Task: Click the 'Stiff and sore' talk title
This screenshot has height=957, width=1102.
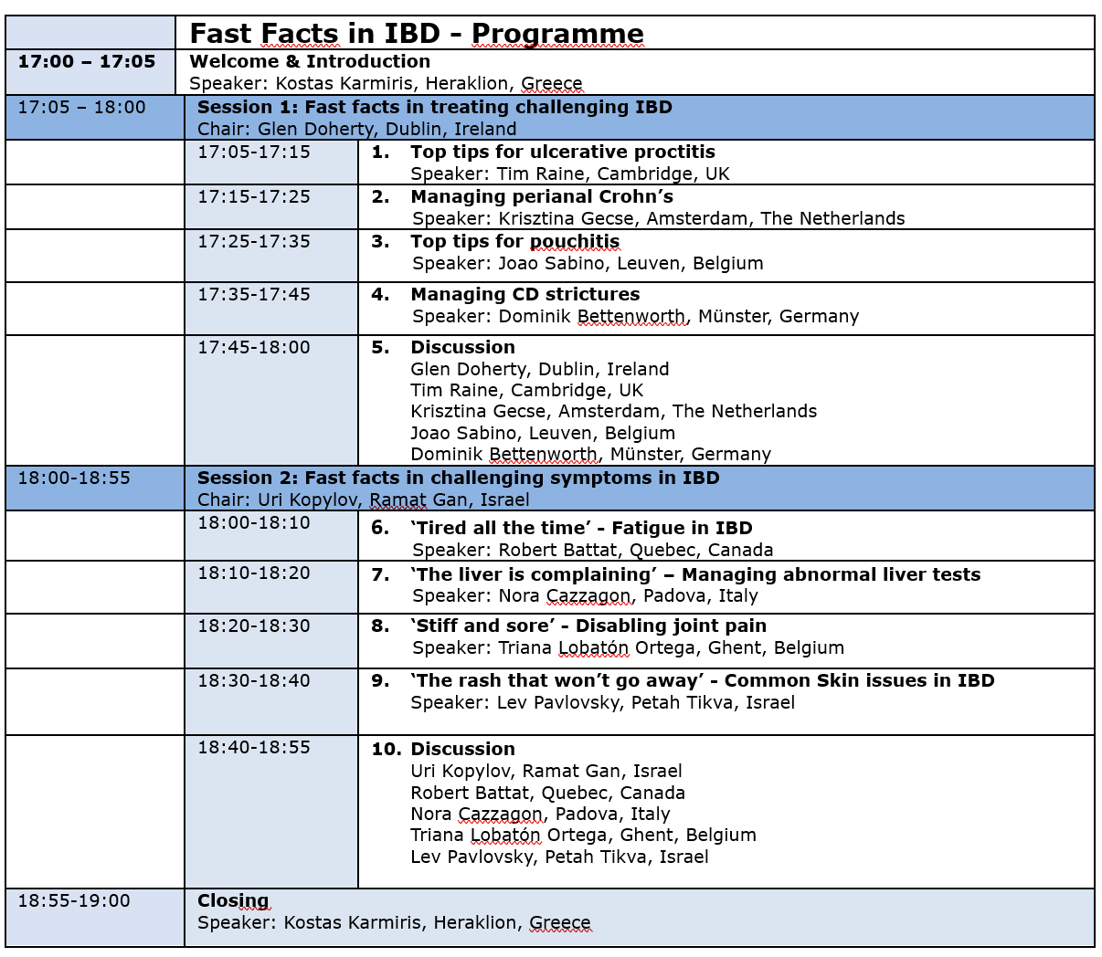Action: (x=590, y=626)
